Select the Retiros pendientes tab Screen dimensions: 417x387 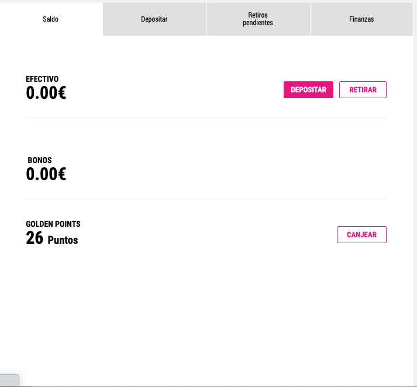pyautogui.click(x=258, y=19)
